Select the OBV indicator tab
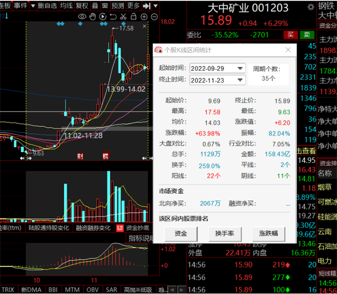The height and width of the screenshot is (294, 337). pos(92,290)
